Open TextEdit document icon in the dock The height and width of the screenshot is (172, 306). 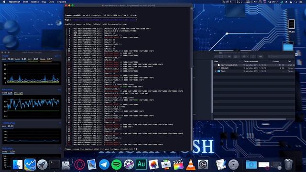[221, 164]
